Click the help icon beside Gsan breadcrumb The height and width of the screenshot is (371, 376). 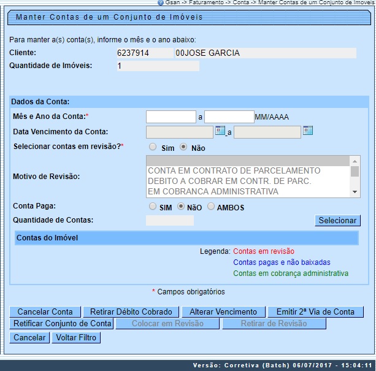161,2
